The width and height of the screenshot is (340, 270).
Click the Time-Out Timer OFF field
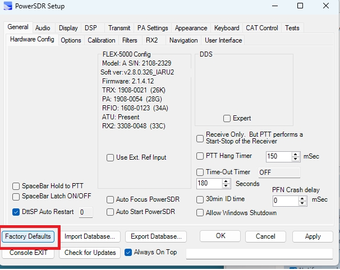279,173
